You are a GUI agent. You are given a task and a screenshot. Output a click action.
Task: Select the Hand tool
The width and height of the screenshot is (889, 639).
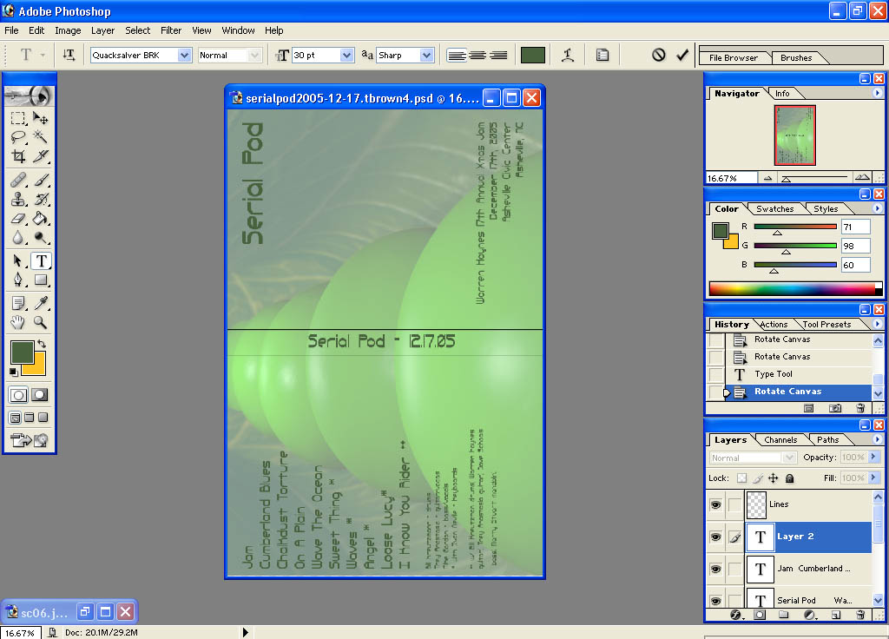(x=18, y=323)
